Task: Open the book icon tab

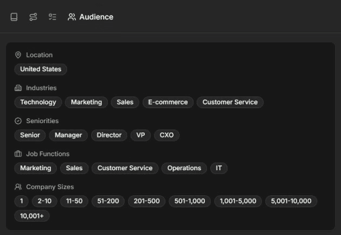Action: (14, 17)
